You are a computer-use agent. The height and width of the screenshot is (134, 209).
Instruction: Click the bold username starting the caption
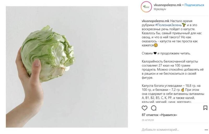[x=155, y=21]
